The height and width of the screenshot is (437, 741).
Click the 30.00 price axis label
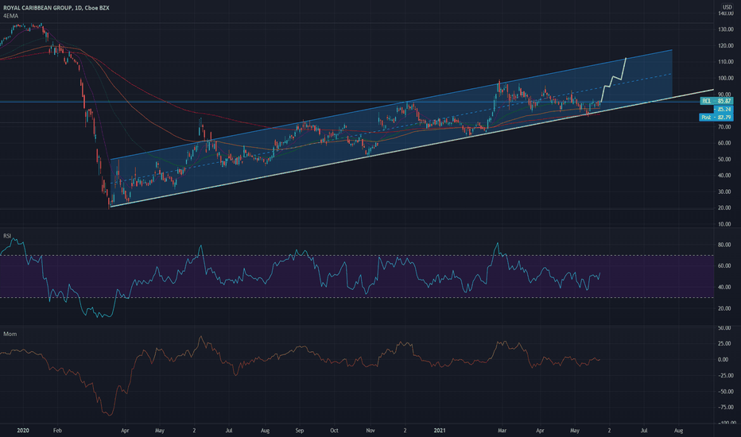pyautogui.click(x=725, y=191)
